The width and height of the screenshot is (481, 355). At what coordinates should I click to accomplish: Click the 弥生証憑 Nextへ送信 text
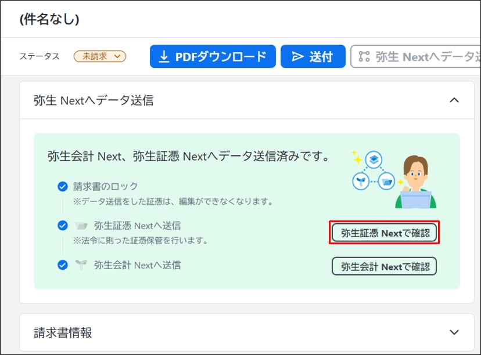point(137,226)
